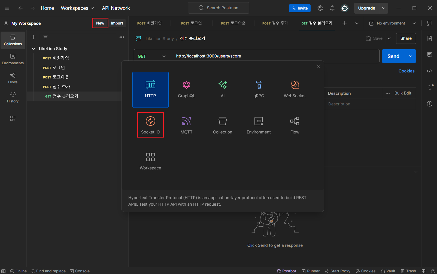Open the notifications bell
437x274 pixels.
[332, 8]
